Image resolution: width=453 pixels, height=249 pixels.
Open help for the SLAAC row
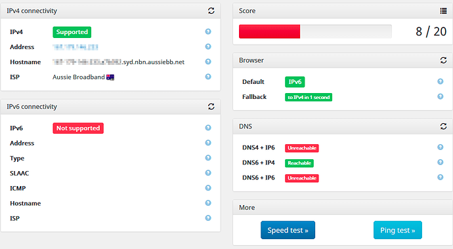(x=208, y=172)
